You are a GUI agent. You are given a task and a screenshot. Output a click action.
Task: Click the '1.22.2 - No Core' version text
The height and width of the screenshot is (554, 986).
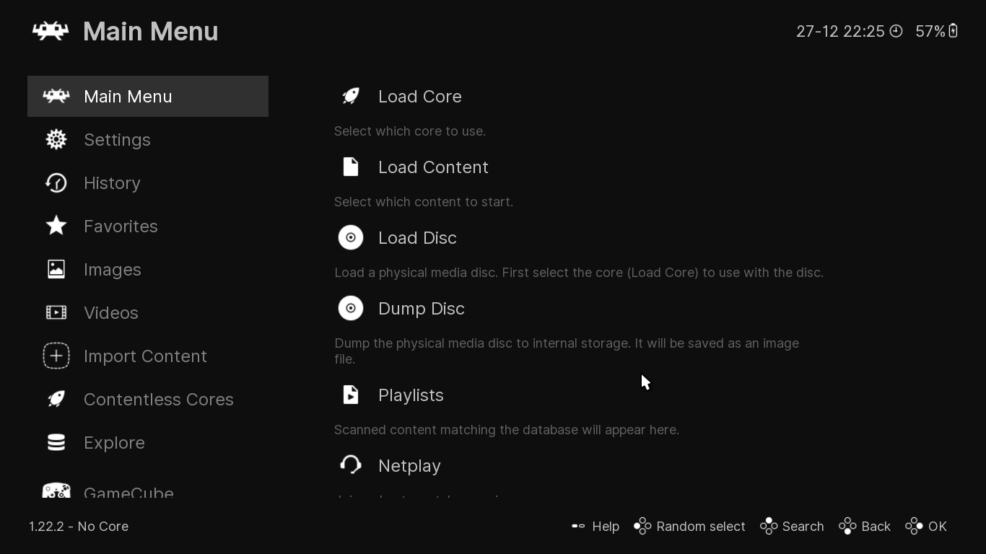pos(79,527)
